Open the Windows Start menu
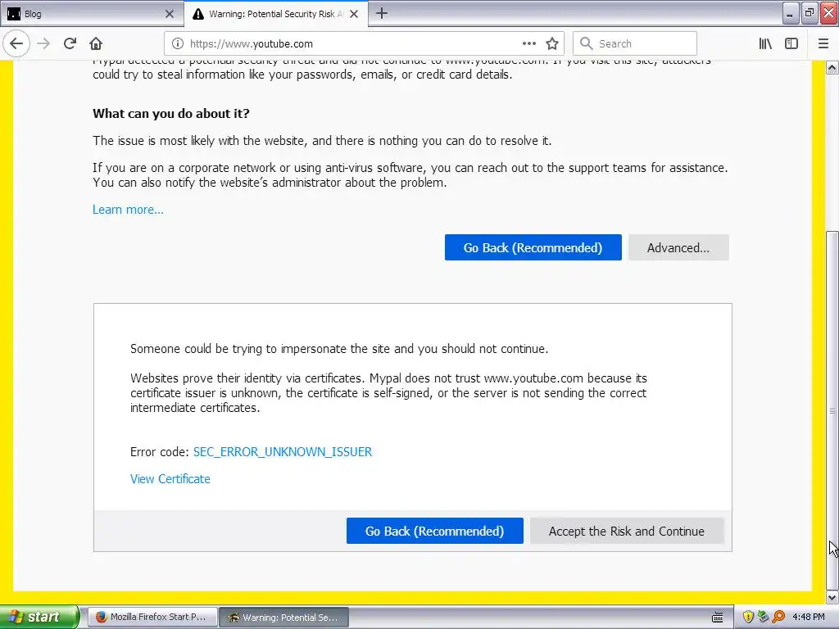 pos(39,617)
